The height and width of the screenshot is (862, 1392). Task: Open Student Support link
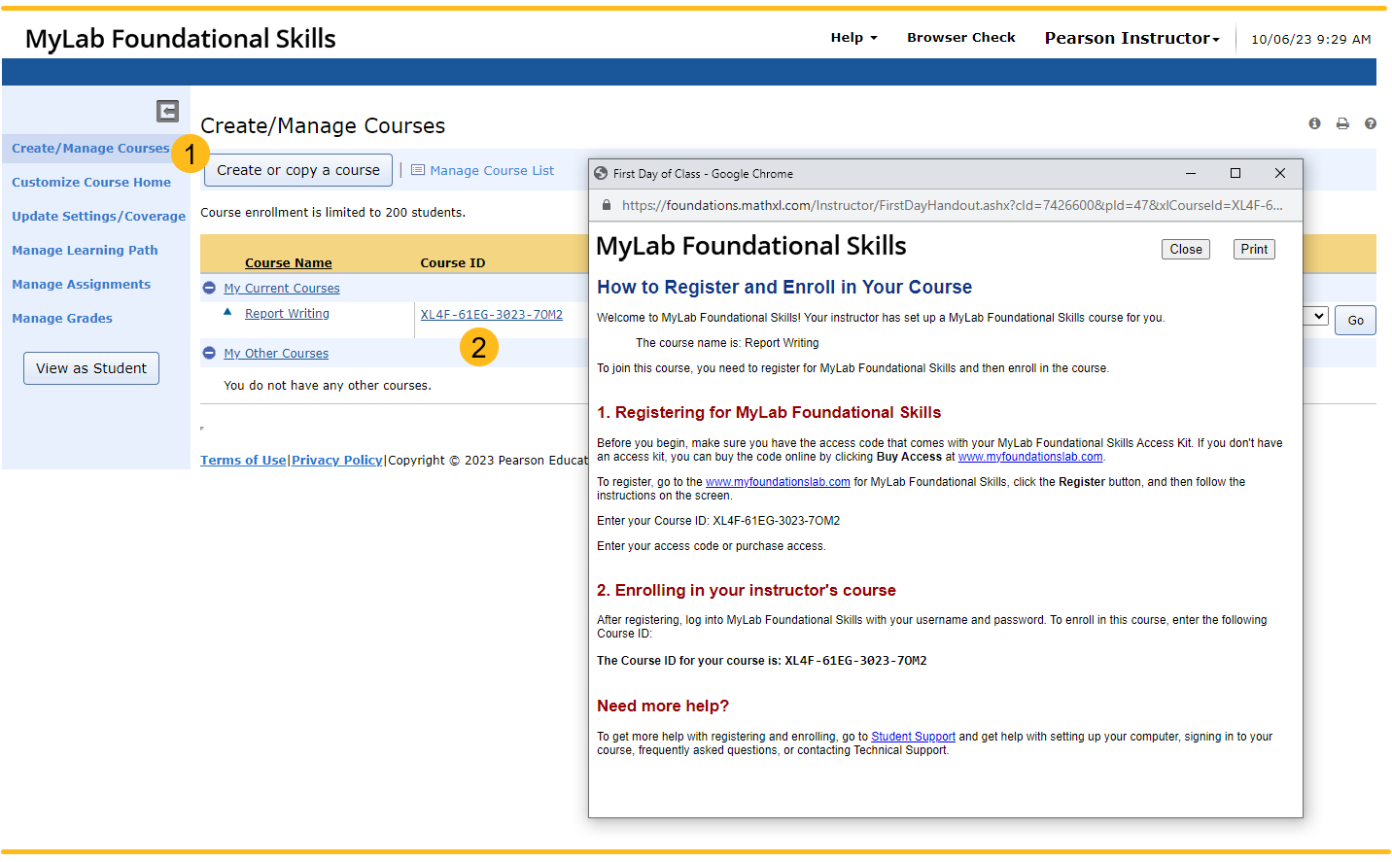[x=913, y=737]
